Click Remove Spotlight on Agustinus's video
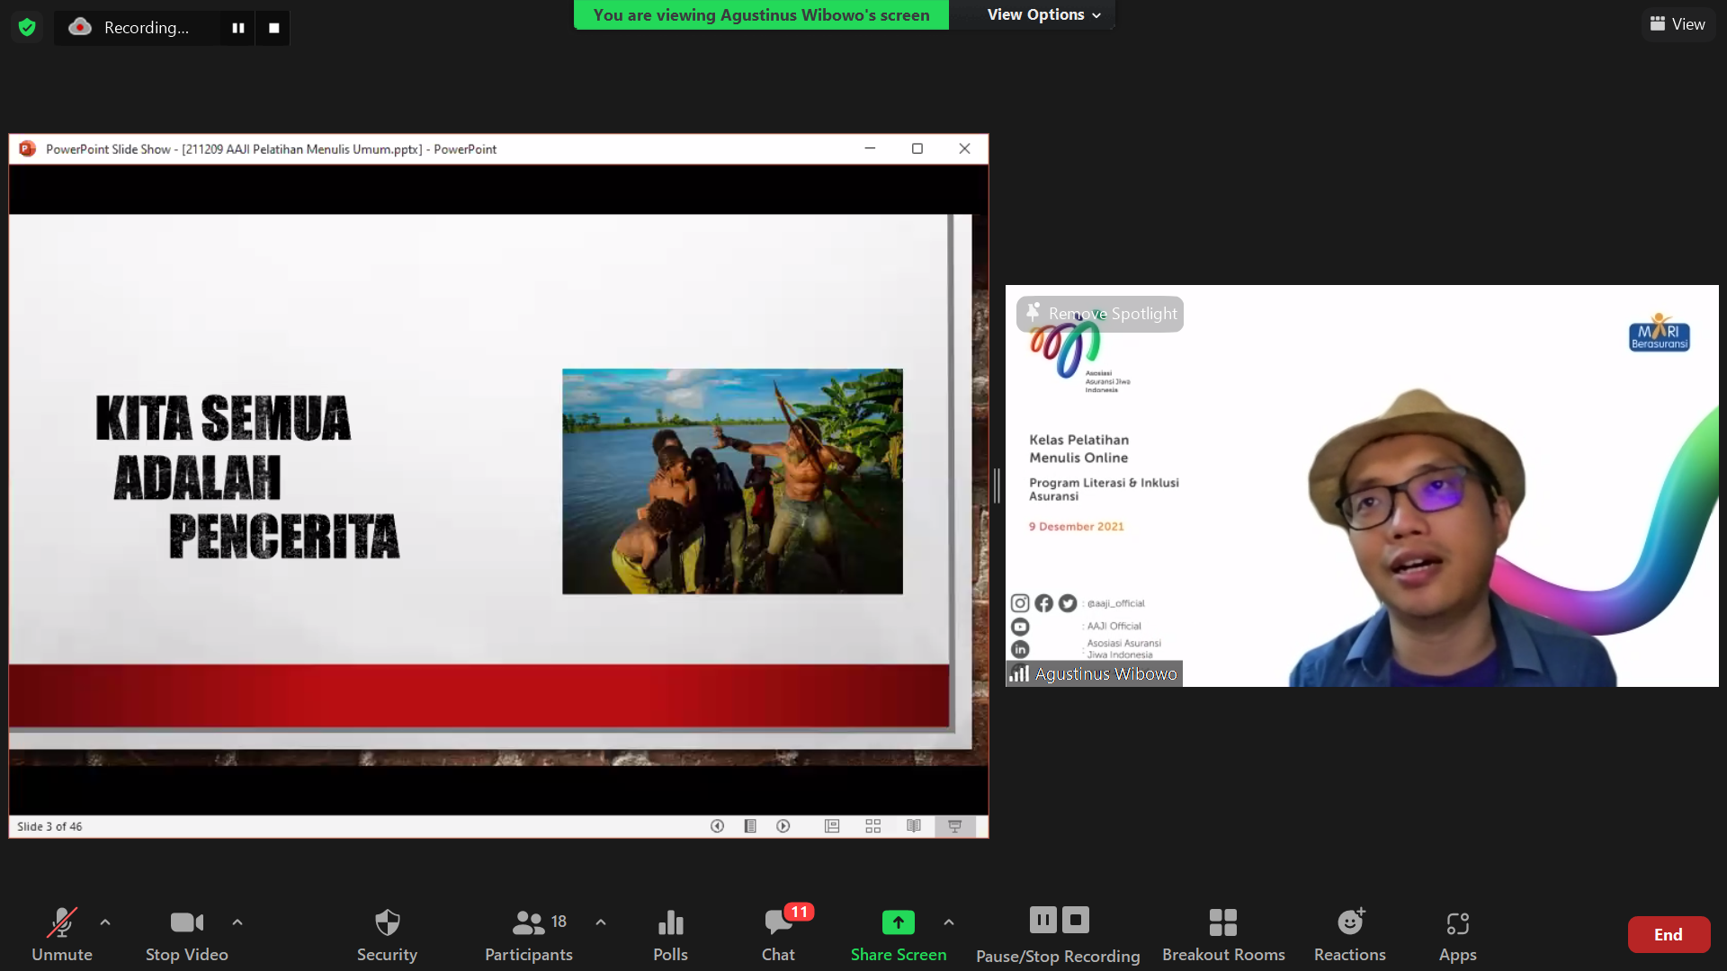Viewport: 1727px width, 971px height. (1100, 314)
